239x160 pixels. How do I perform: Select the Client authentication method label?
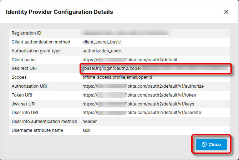click(x=41, y=42)
